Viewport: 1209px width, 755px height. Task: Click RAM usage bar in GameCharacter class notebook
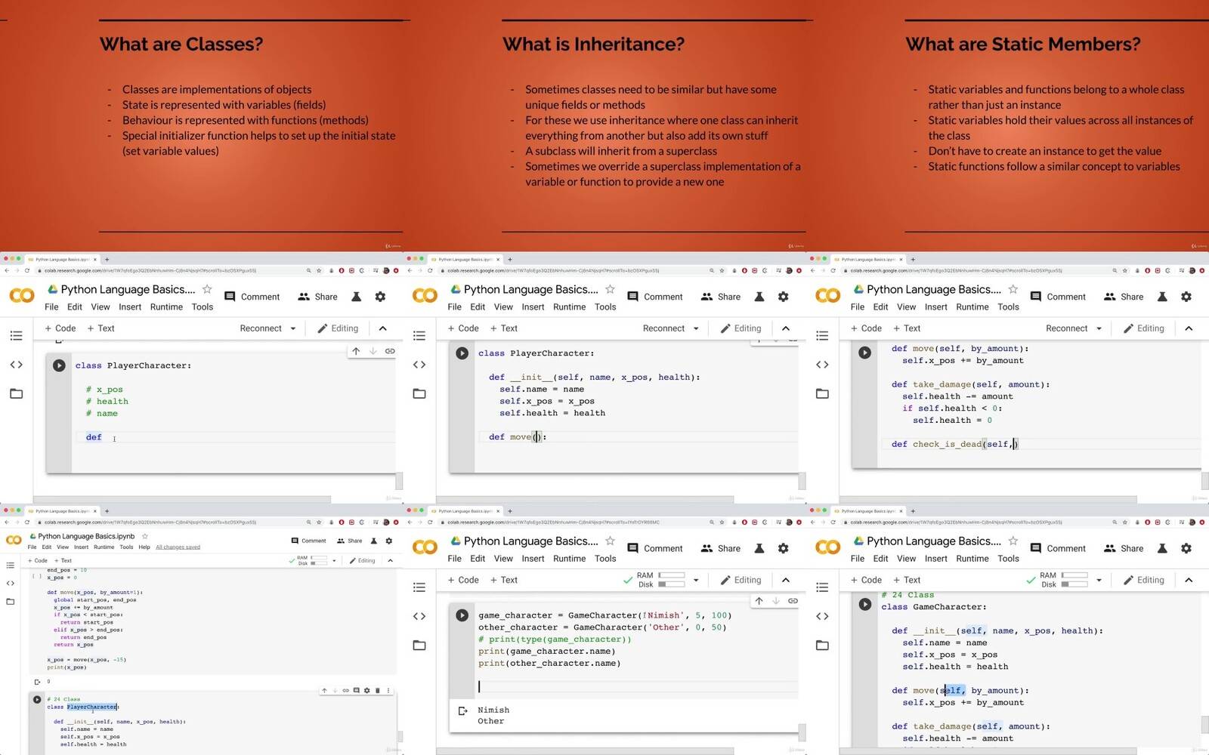[x=1074, y=575]
